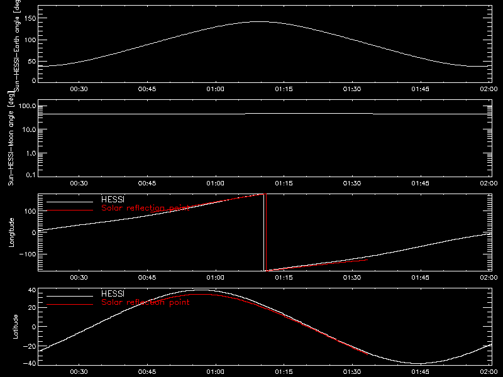Click the 50 tick on Sun-HESSI-Earth axis
This screenshot has height=377, width=503.
pyautogui.click(x=32, y=61)
